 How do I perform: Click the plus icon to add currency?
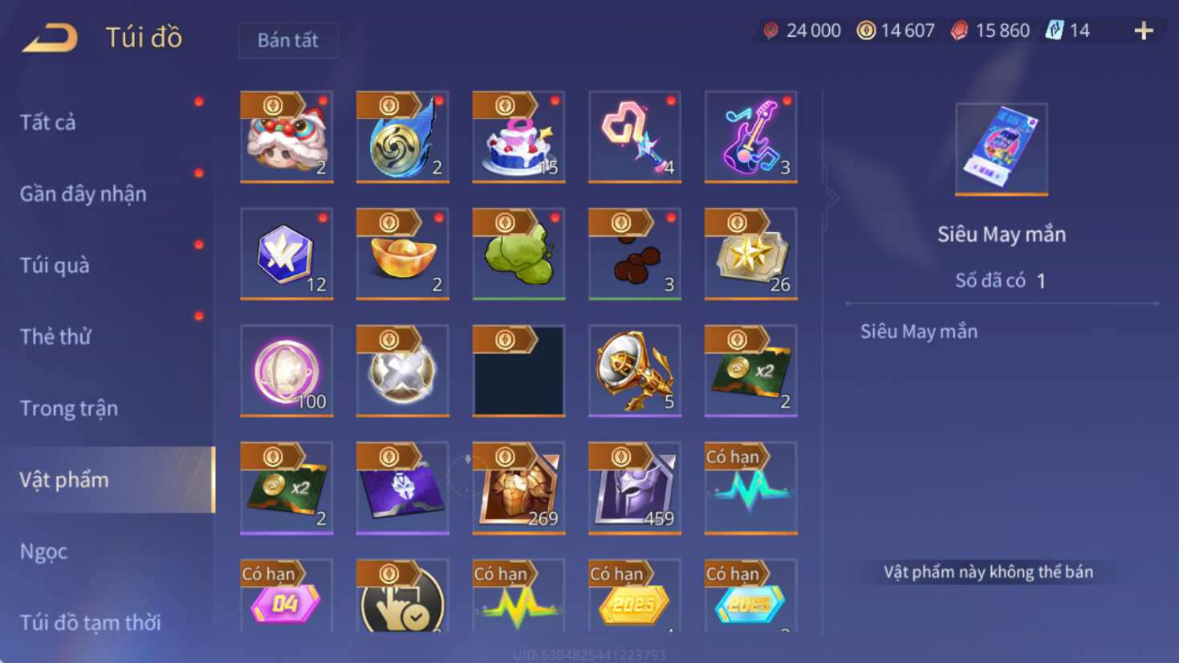[x=1144, y=31]
